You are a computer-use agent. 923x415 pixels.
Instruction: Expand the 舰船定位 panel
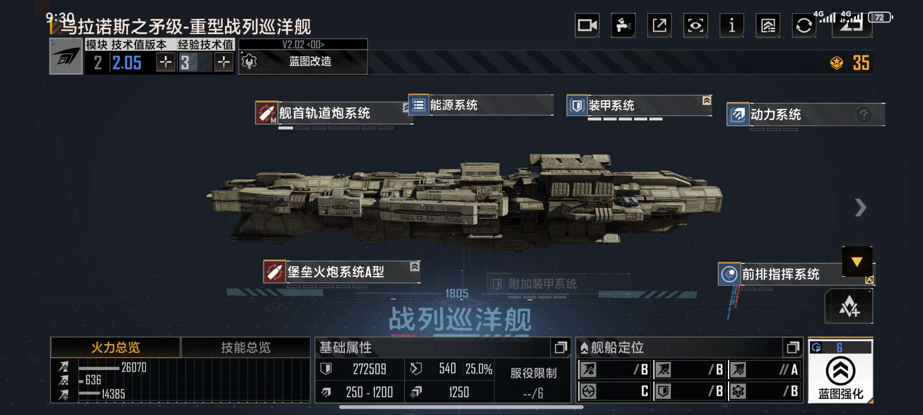pos(793,348)
